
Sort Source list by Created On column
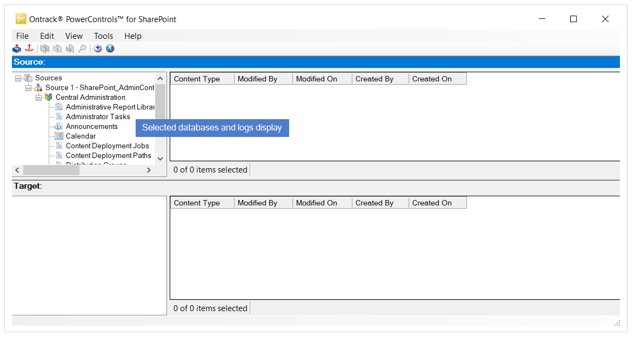pyautogui.click(x=437, y=79)
